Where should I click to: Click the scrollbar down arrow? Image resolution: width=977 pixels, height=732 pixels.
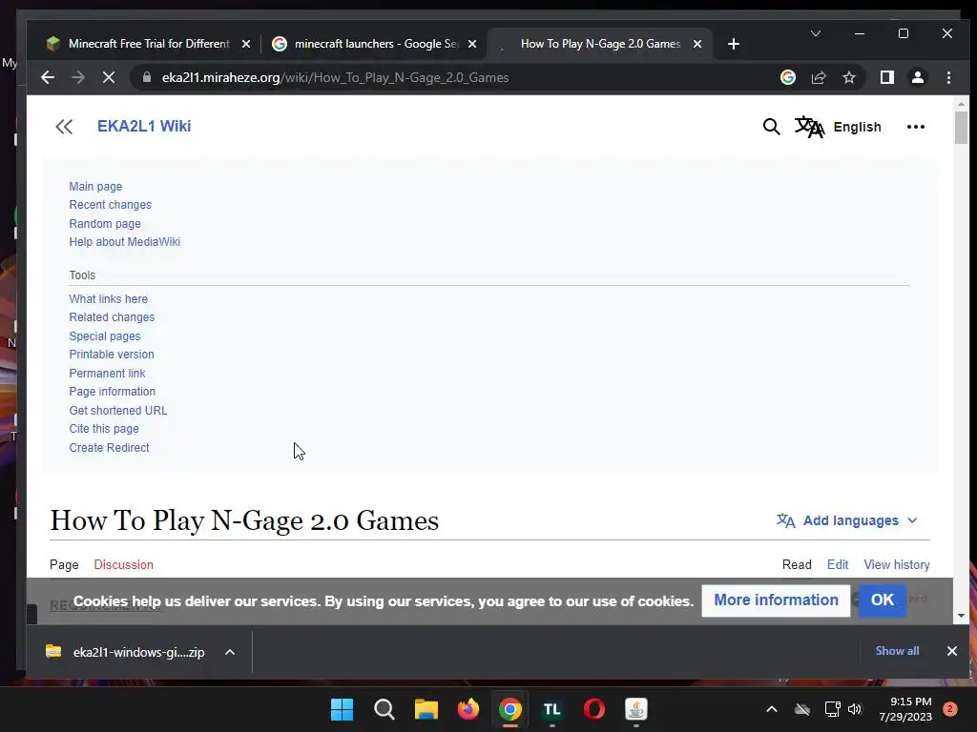pyautogui.click(x=961, y=616)
